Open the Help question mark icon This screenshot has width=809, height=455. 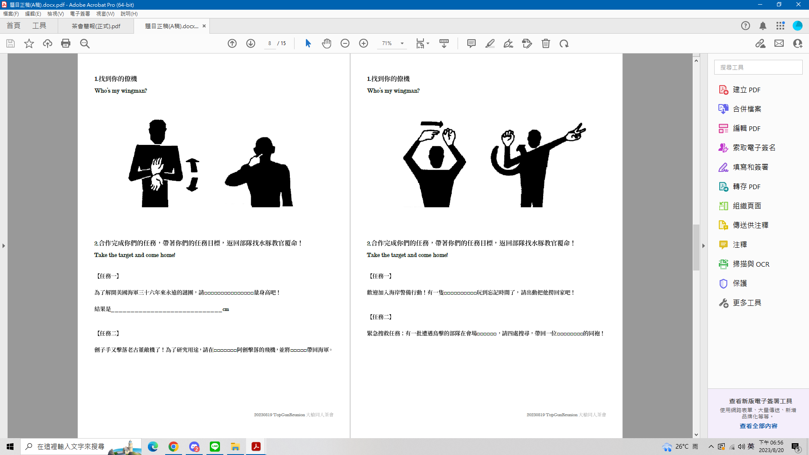[745, 26]
